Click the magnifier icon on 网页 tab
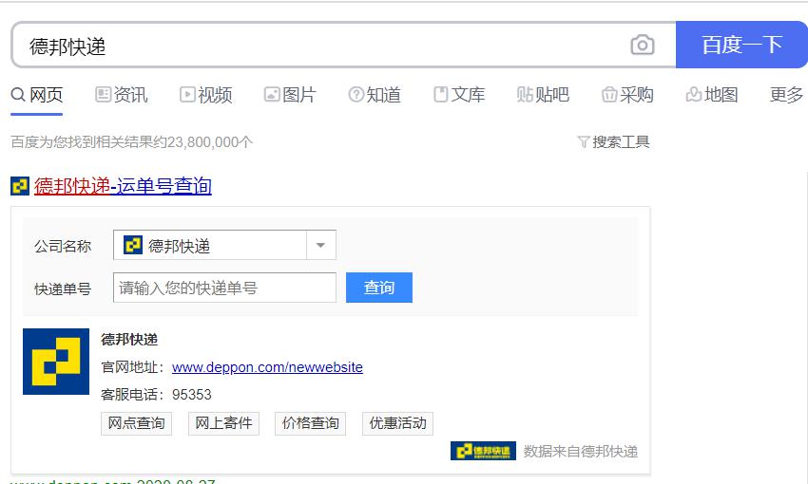This screenshot has height=484, width=808. tap(18, 95)
